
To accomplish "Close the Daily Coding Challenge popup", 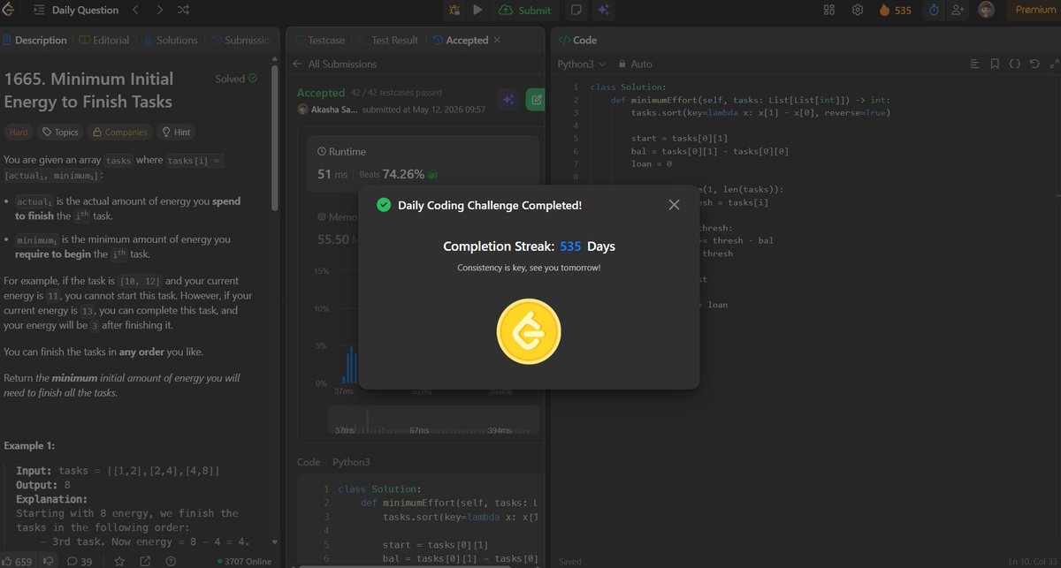I will 674,205.
